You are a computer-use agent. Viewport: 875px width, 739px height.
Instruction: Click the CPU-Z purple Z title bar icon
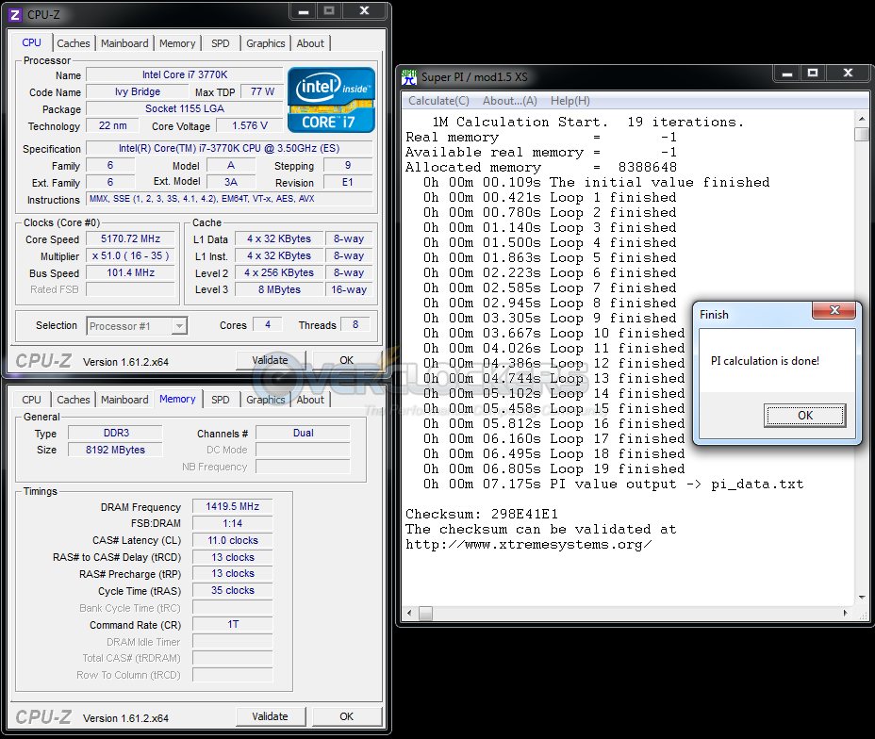click(16, 14)
